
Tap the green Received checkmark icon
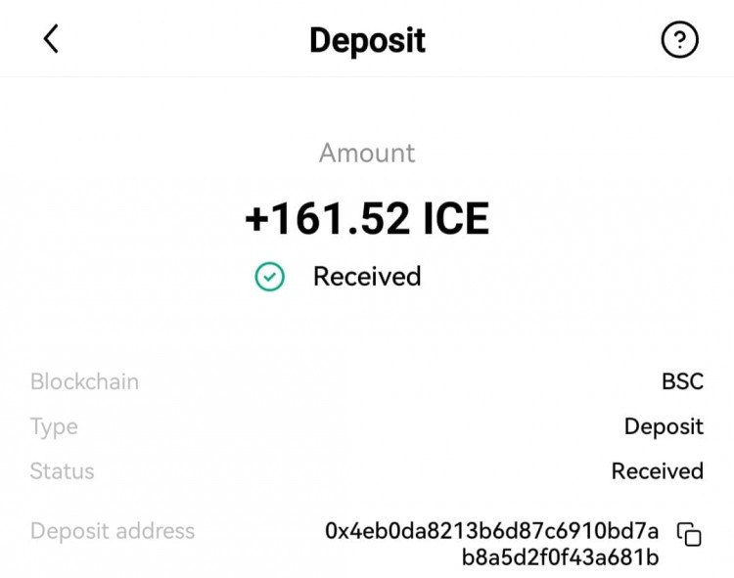pyautogui.click(x=270, y=277)
